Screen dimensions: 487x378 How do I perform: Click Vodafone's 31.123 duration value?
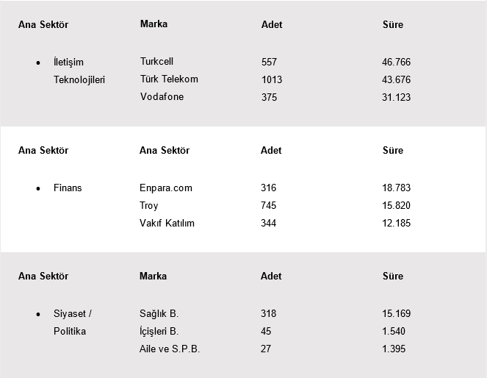click(x=397, y=98)
